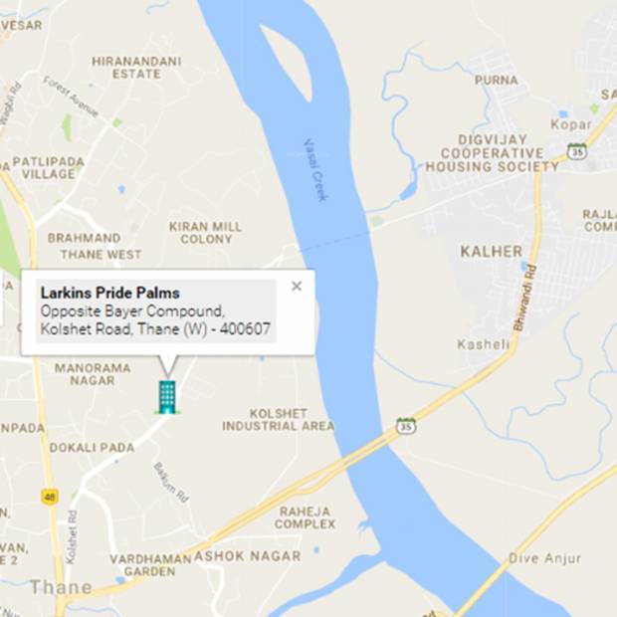Click the highway 35 shield near Kopar

pos(577,151)
